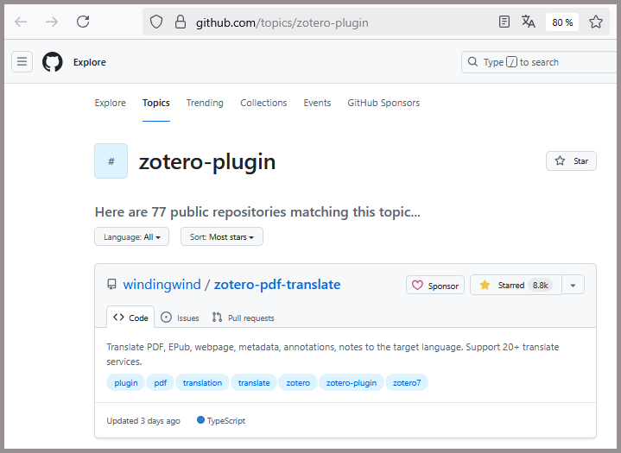
Task: Open the Explore tab in subnavigation
Action: click(110, 103)
